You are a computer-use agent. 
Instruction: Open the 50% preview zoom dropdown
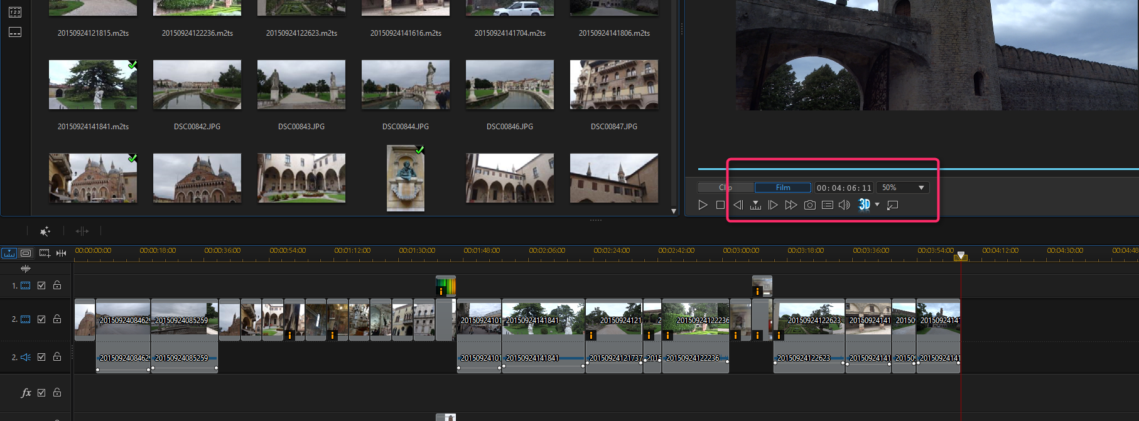tap(902, 188)
